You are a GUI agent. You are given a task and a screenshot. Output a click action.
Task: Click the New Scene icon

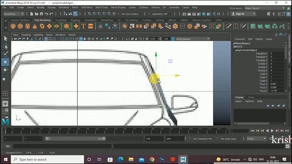tap(31, 14)
